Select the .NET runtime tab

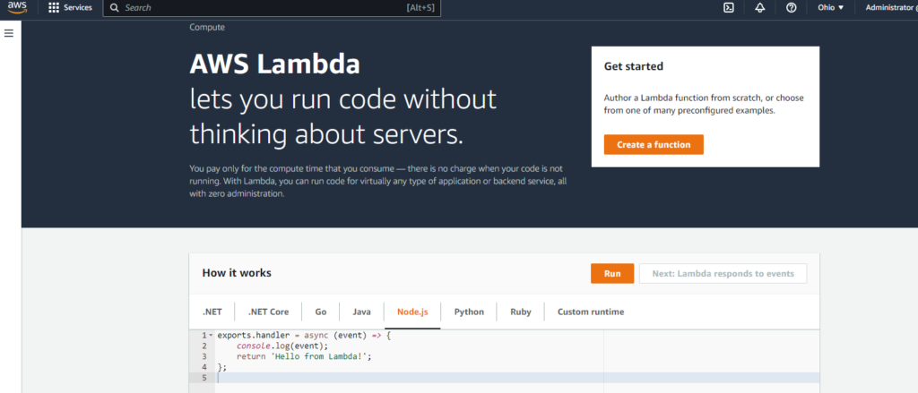(x=212, y=312)
